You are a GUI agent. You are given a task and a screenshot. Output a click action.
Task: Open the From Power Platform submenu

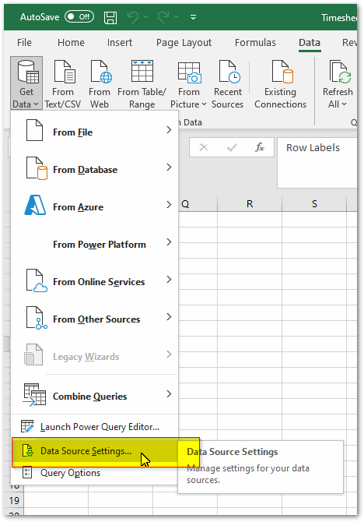(x=95, y=244)
